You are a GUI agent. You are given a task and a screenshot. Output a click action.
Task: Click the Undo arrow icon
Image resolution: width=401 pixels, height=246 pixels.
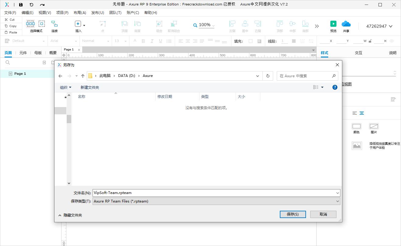[x=31, y=5]
